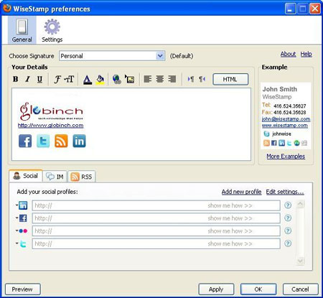Open the About link
323x298 pixels.
288,54
